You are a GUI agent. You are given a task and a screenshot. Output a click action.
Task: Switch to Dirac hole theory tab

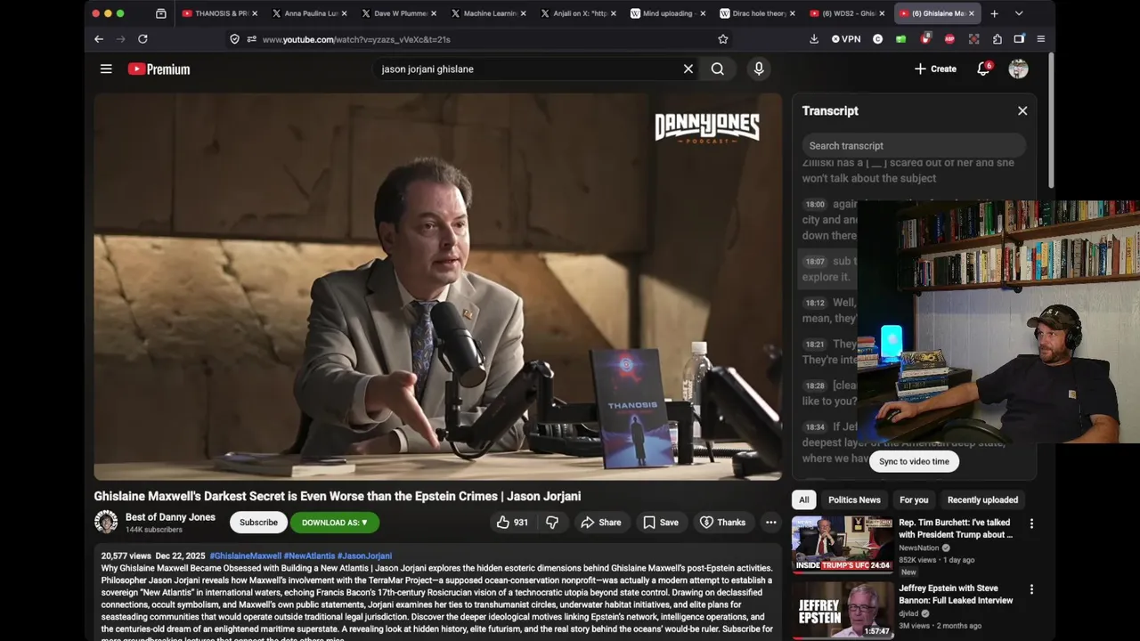(756, 13)
